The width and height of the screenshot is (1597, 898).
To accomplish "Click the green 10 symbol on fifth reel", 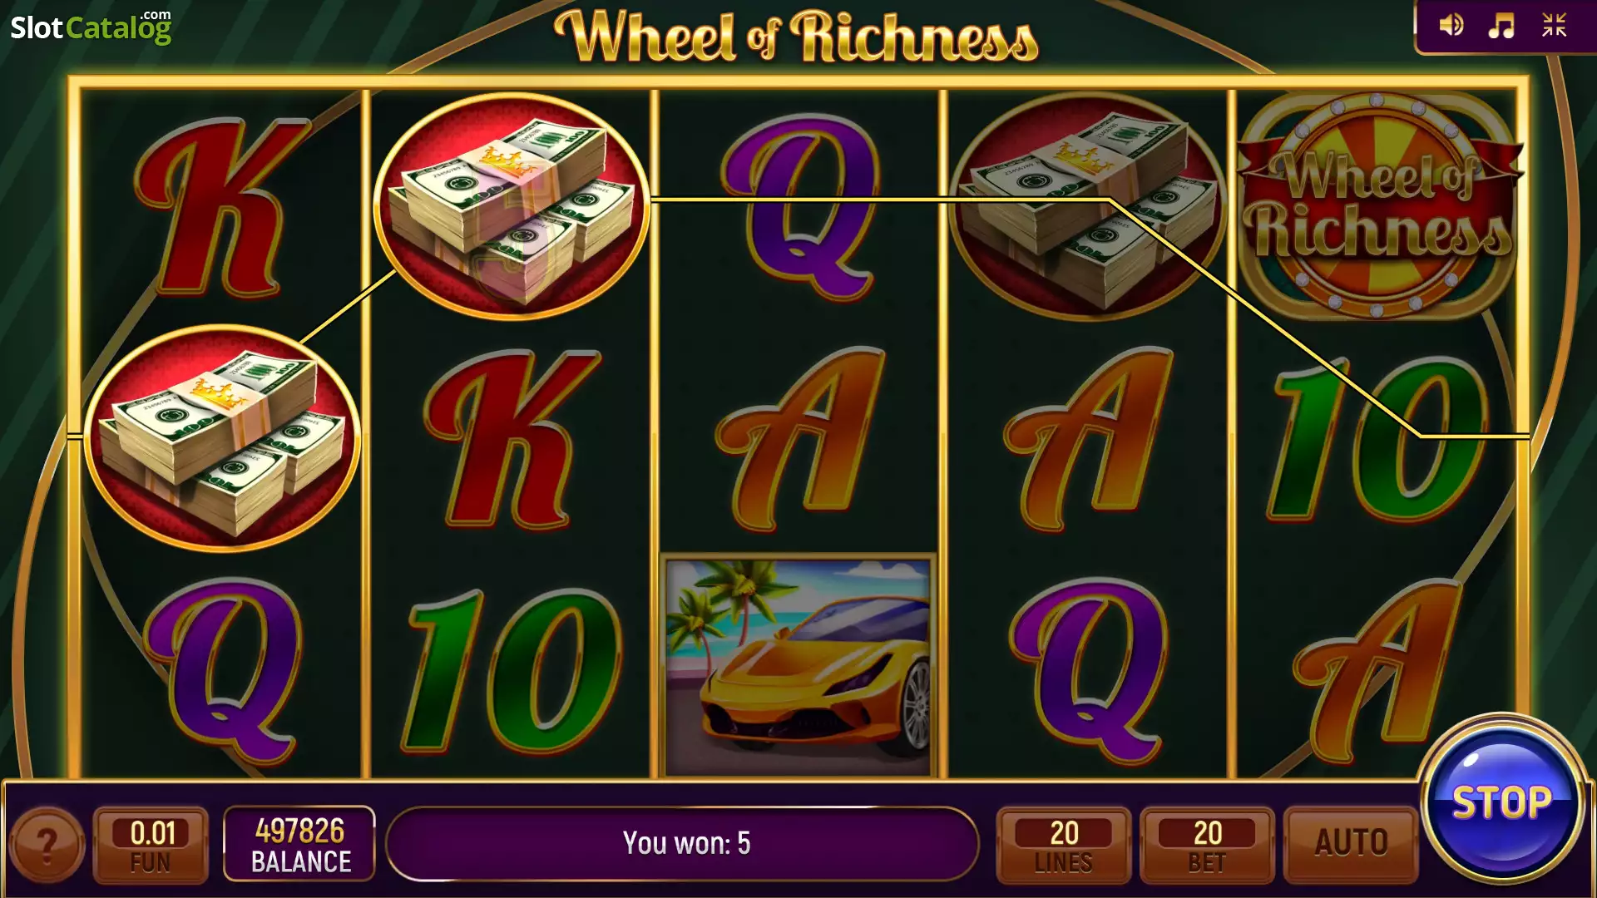I will tap(1377, 439).
